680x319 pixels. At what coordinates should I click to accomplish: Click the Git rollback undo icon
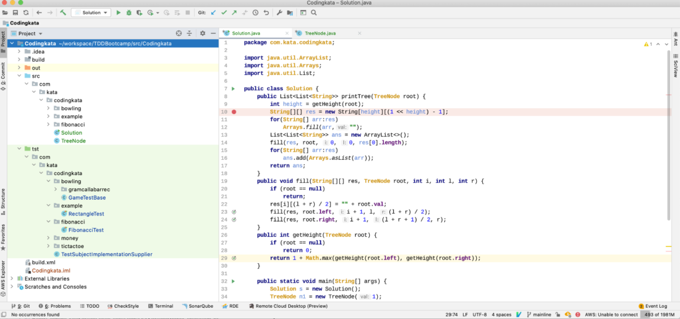click(x=266, y=13)
